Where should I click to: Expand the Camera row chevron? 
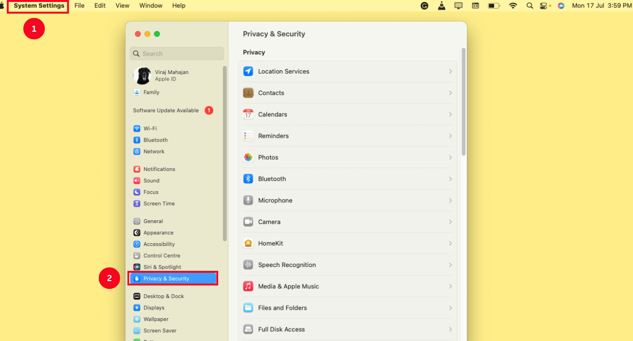click(450, 222)
